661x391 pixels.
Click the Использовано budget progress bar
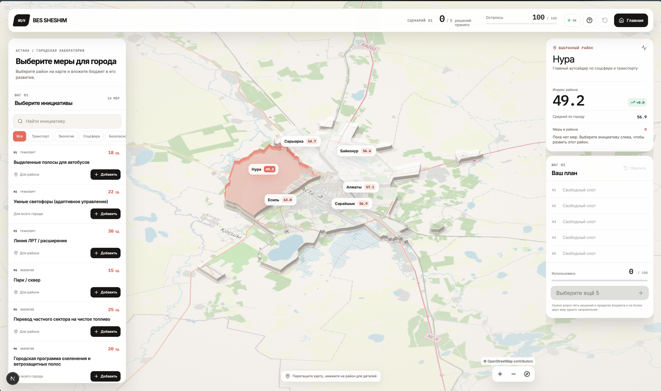600,280
